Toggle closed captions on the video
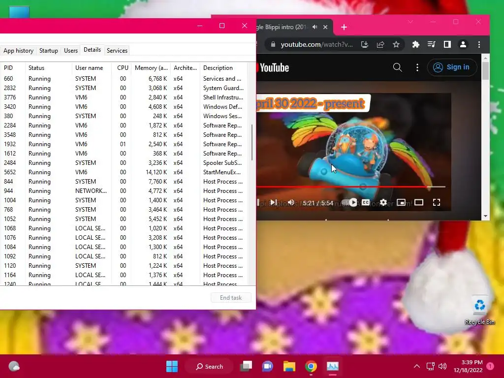The width and height of the screenshot is (504, 378). click(366, 202)
